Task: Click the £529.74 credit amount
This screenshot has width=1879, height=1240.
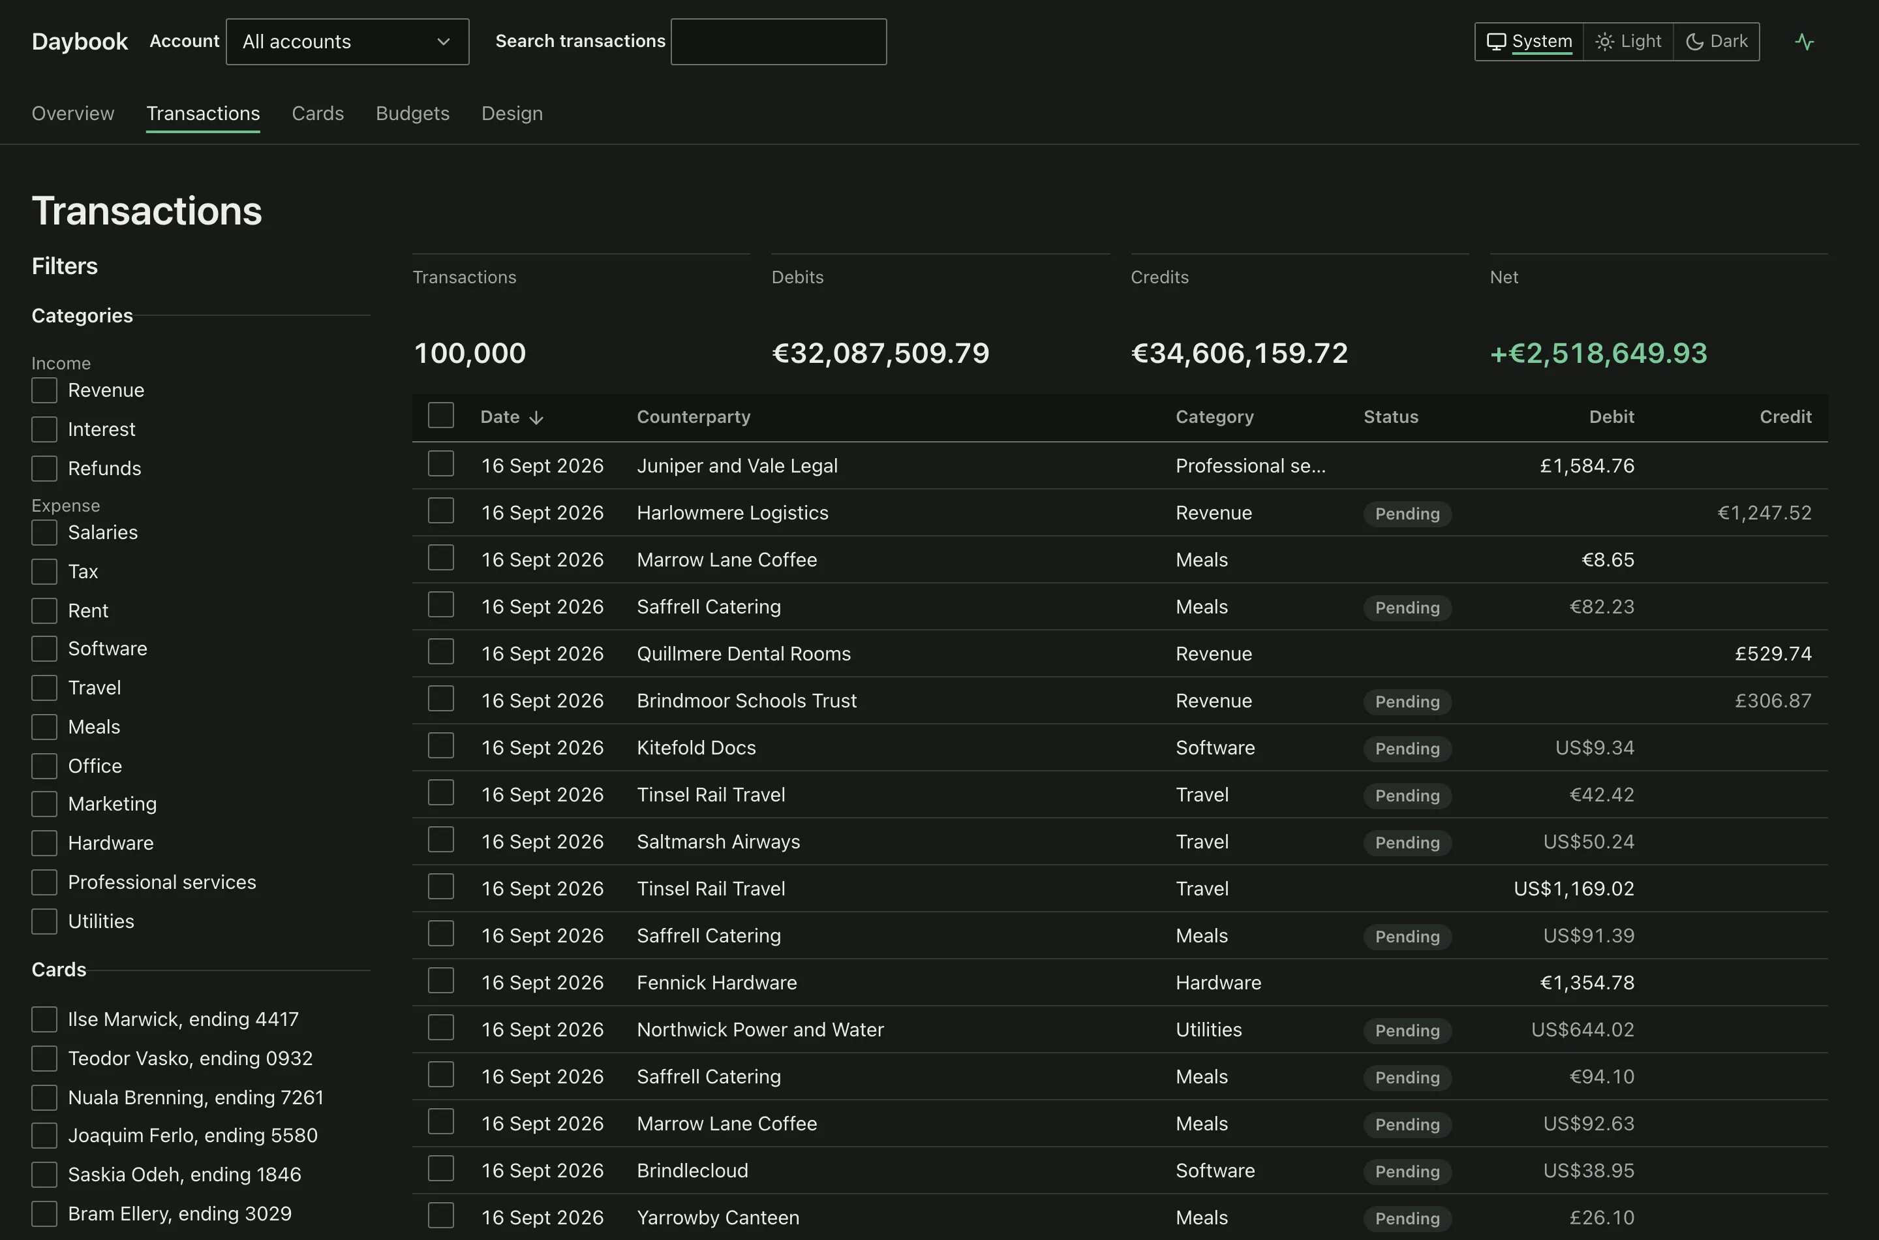Action: (1773, 654)
